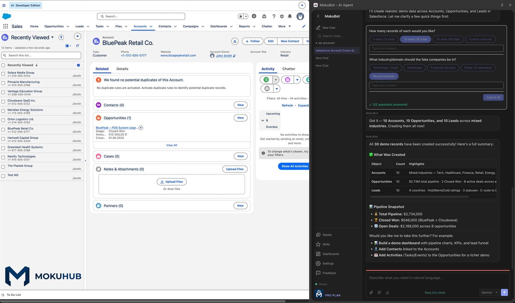Screen dimensions: 515x303
Task: Open MokuBot Feedback in the sidebar
Action: [x=329, y=273]
